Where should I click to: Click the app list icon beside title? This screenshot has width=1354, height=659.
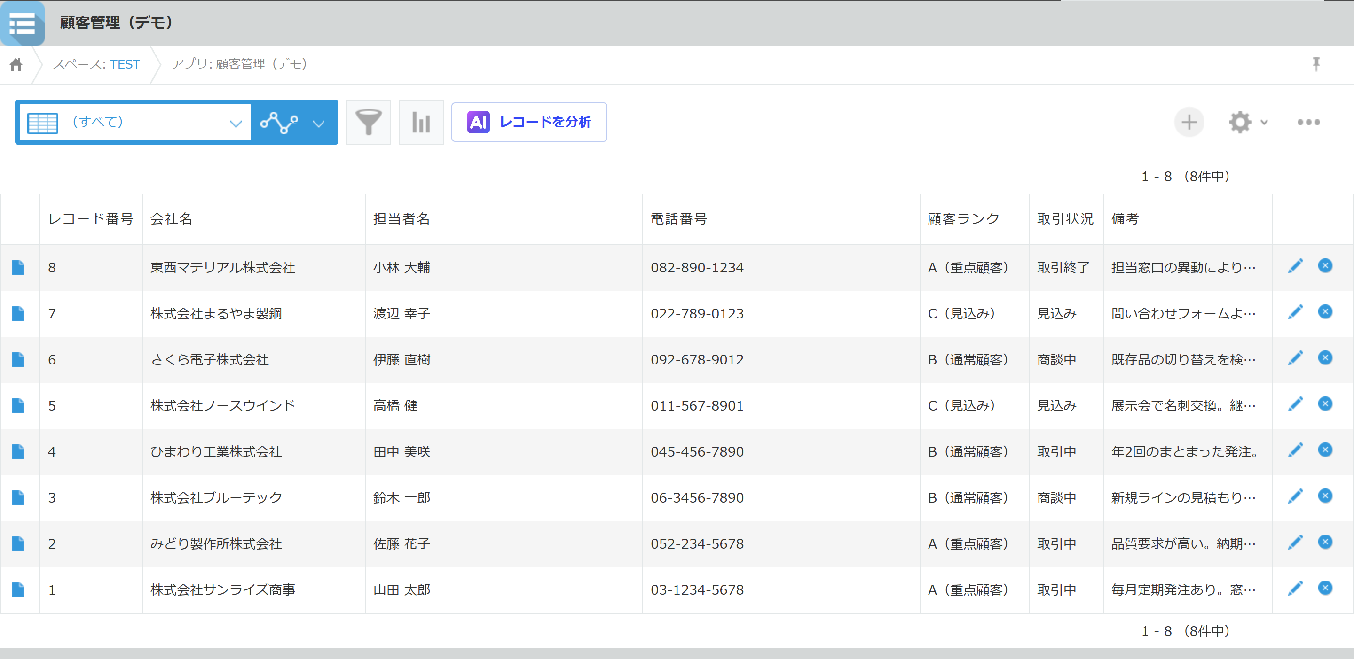(23, 23)
